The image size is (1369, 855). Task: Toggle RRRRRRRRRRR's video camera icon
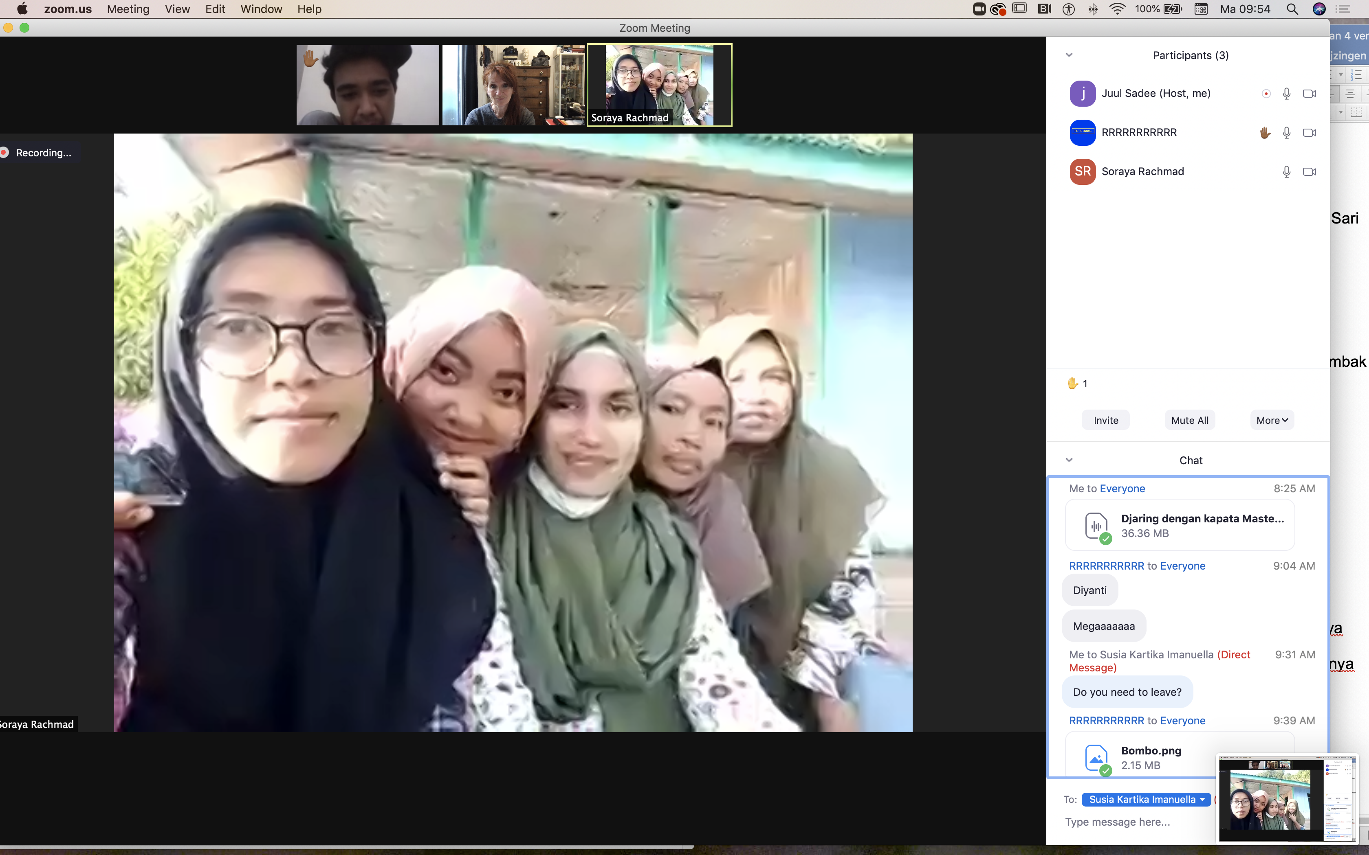tap(1309, 133)
